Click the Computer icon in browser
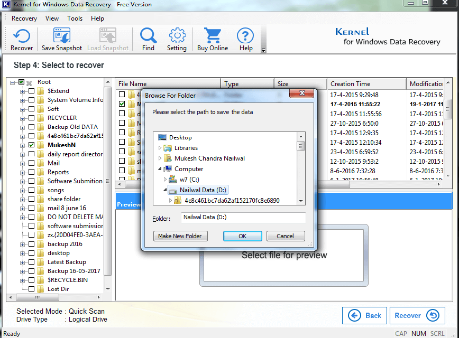 coord(168,169)
